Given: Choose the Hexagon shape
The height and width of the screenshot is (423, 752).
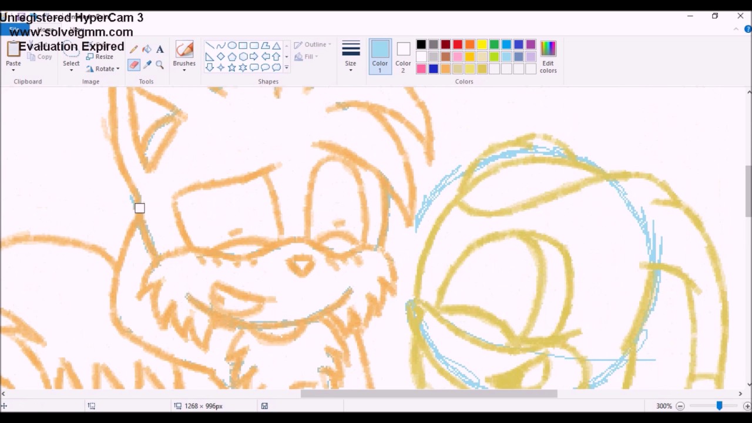Looking at the screenshot, I should click(x=243, y=57).
